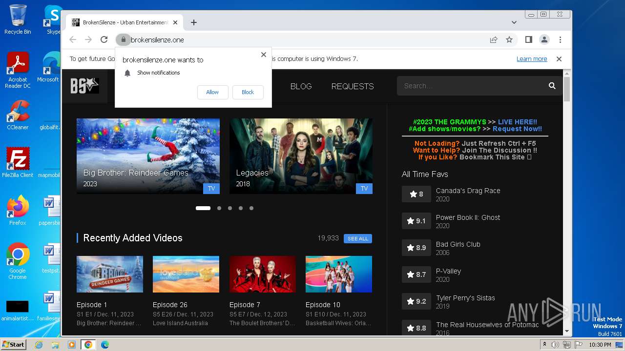Image resolution: width=625 pixels, height=351 pixels.
Task: Open Power Book II: Ghost
Action: coord(468,217)
